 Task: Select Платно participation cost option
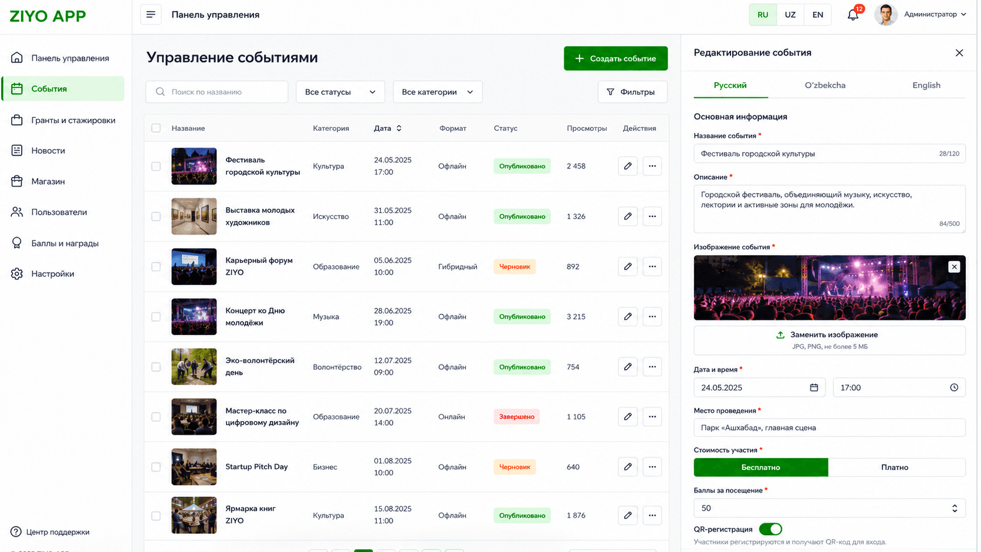coord(895,468)
